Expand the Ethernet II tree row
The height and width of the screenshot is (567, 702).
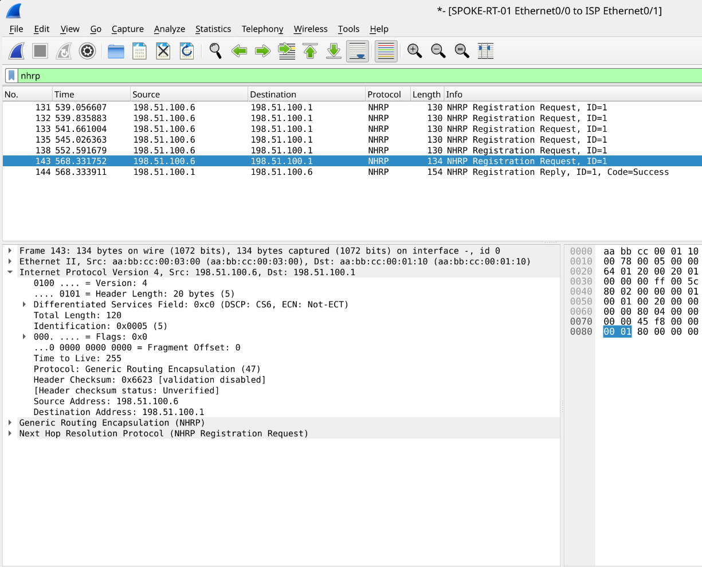tap(10, 261)
